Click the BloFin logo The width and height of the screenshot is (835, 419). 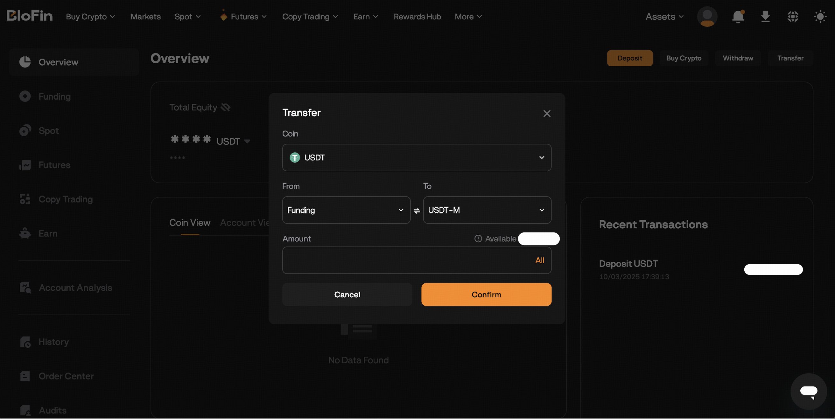(x=30, y=16)
